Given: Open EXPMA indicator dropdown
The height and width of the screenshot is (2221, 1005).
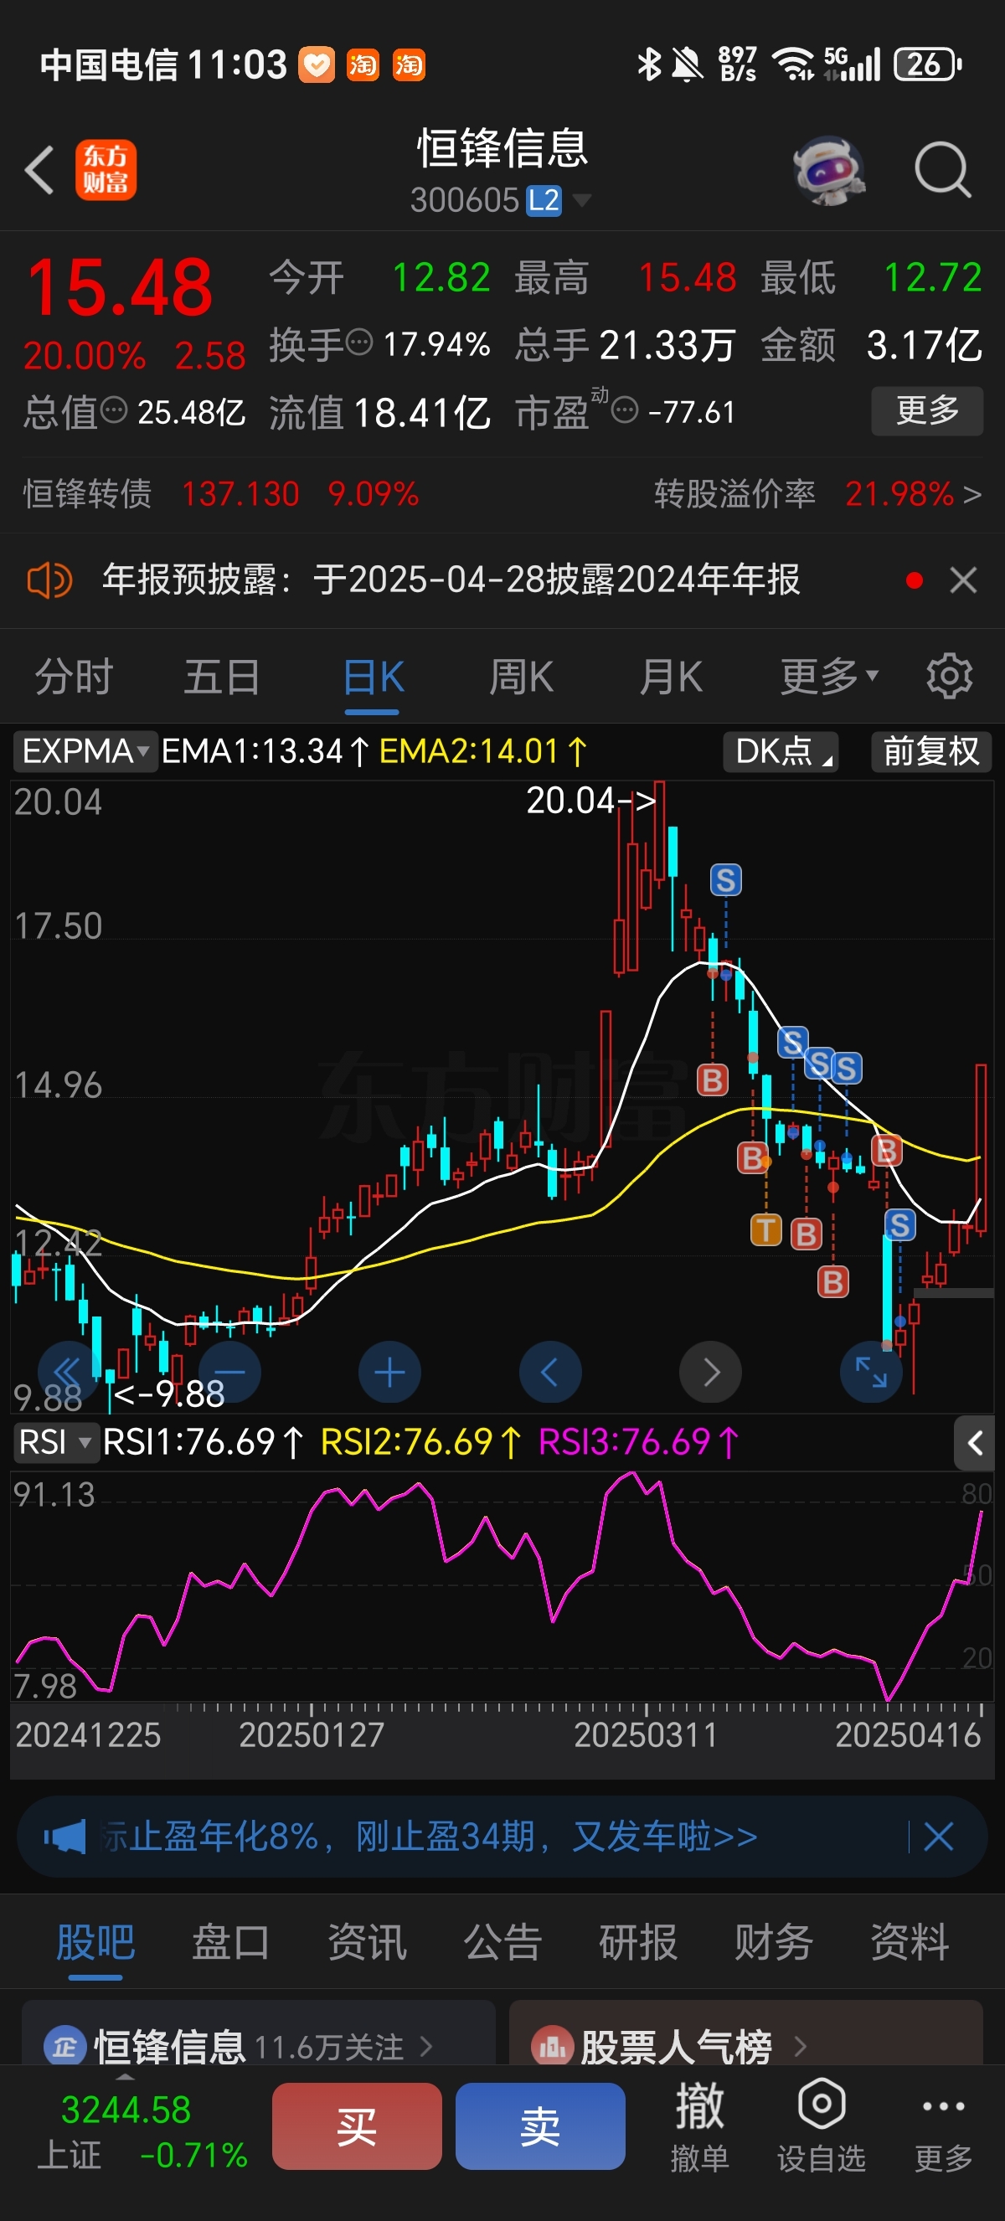Looking at the screenshot, I should 85,751.
